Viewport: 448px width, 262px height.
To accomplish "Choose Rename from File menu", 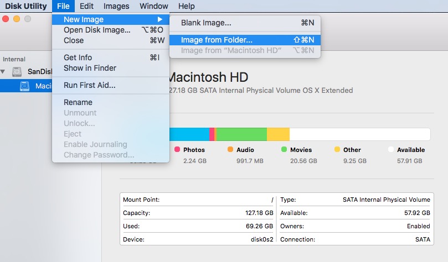I will click(x=78, y=102).
